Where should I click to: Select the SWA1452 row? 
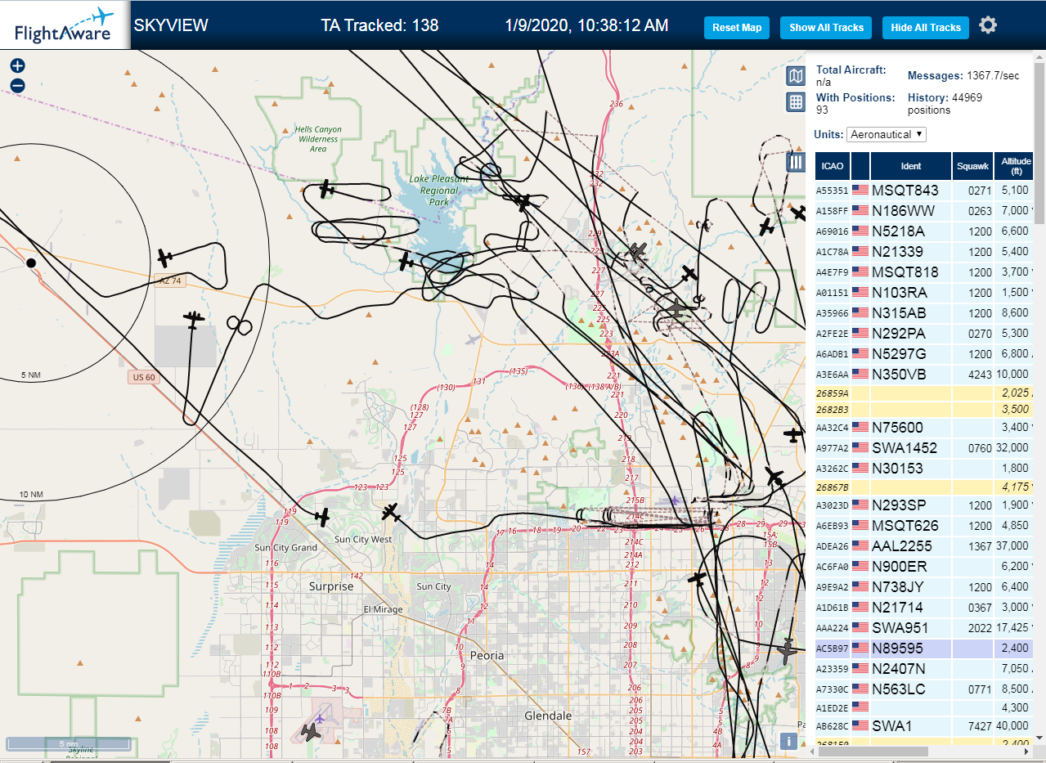(924, 447)
